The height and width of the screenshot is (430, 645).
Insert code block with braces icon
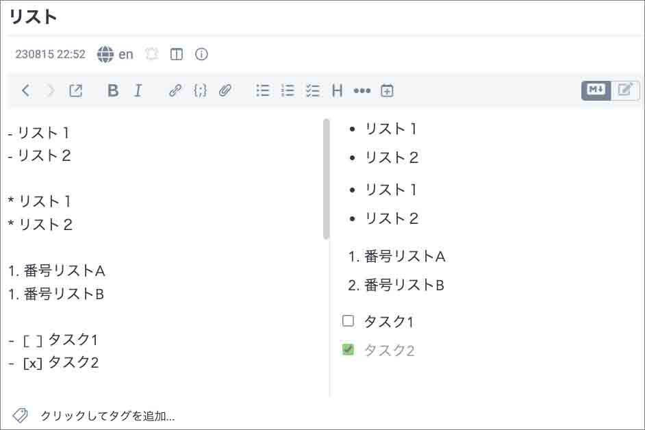point(200,90)
